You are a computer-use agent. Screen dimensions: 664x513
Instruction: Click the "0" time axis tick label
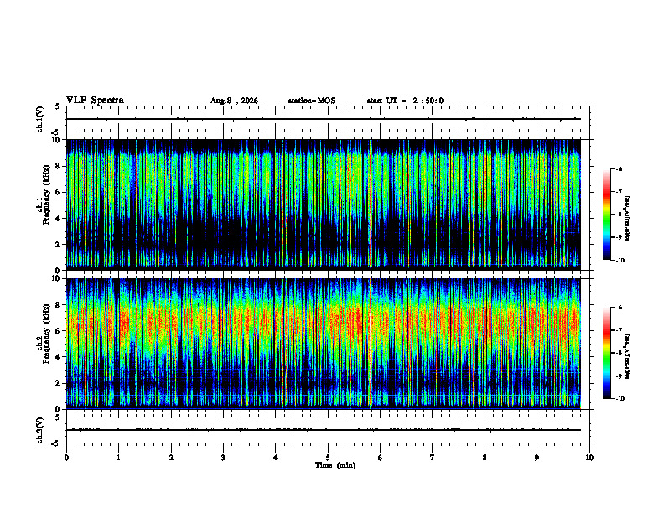point(66,458)
